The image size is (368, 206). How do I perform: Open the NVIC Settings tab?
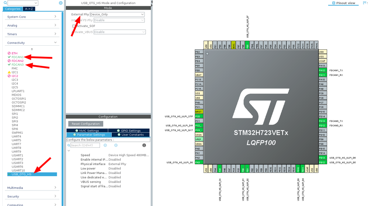tap(87, 131)
